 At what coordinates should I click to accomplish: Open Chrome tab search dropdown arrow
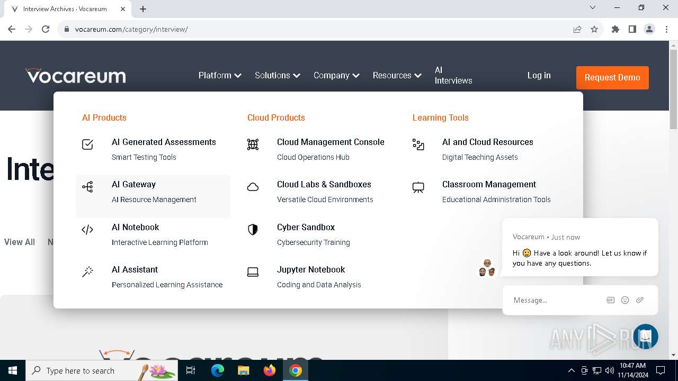[x=593, y=8]
